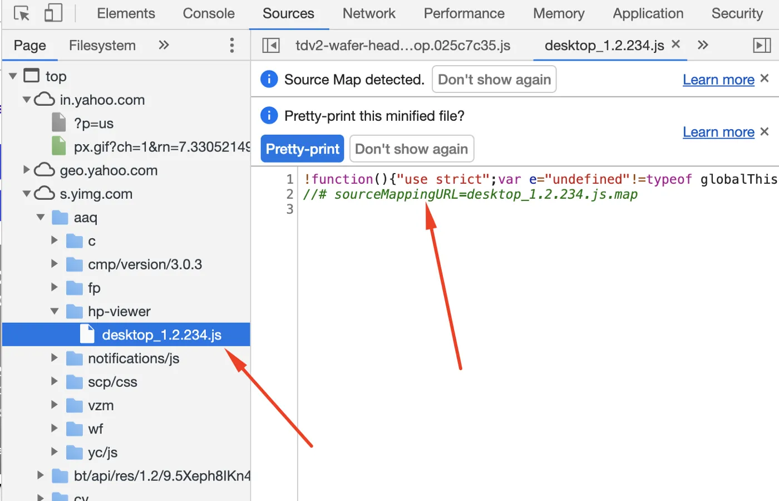Show more navigator tabs chevron
The height and width of the screenshot is (501, 779).
click(164, 45)
